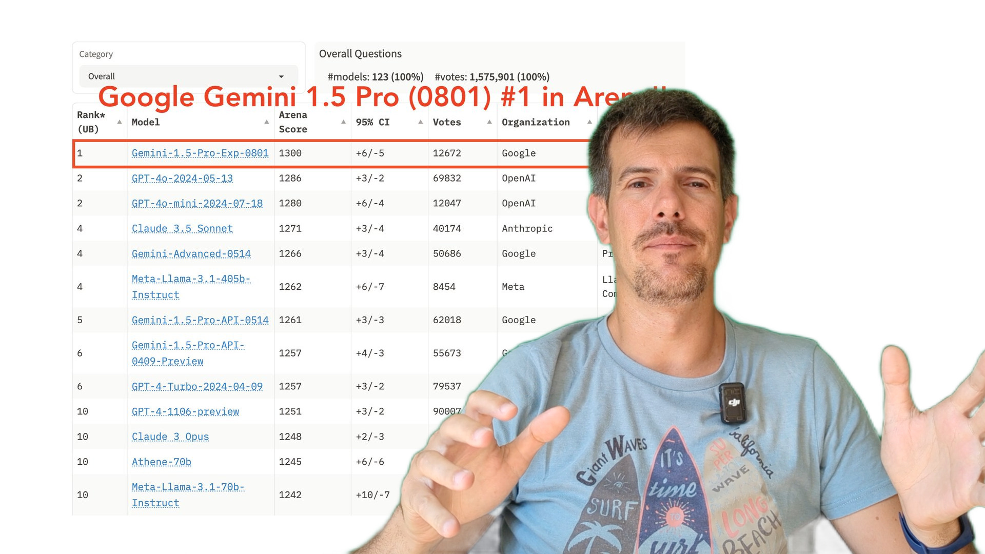
Task: Open the GPT-4o-2024-05-13 model page
Action: click(x=182, y=178)
